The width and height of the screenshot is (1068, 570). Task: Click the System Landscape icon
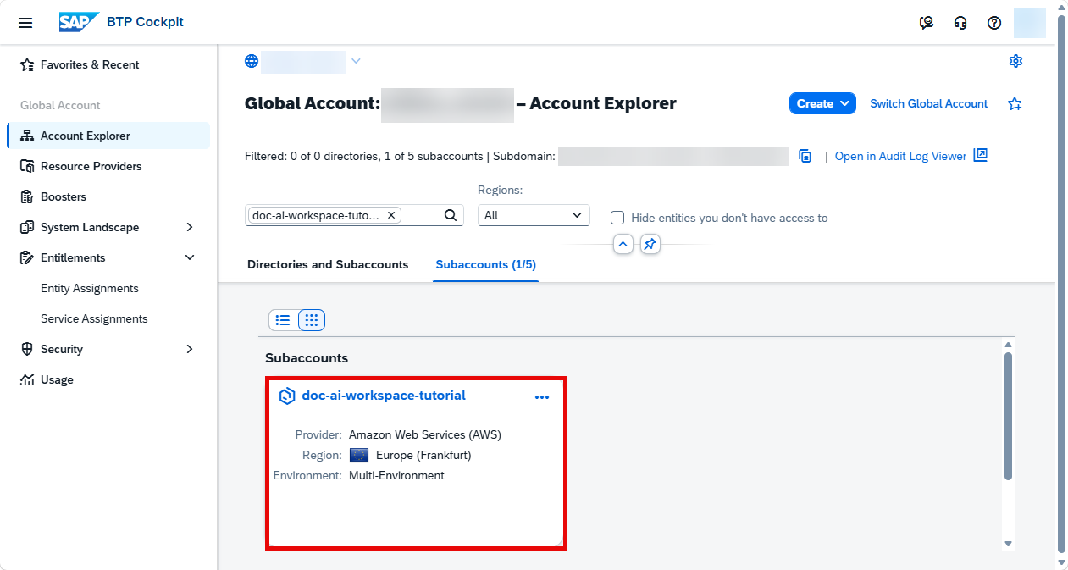[x=26, y=227]
